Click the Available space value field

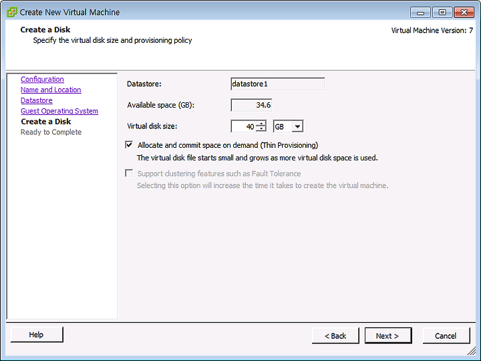coord(251,105)
